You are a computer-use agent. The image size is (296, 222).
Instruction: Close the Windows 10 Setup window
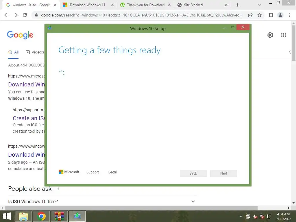click(x=243, y=27)
